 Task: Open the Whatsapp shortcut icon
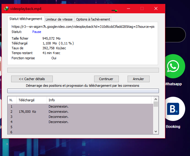(173, 66)
